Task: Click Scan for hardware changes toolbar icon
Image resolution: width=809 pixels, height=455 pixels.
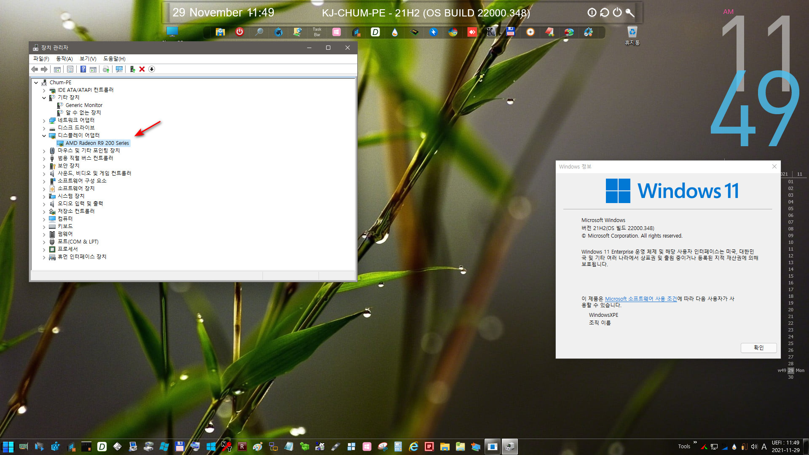Action: [x=119, y=69]
